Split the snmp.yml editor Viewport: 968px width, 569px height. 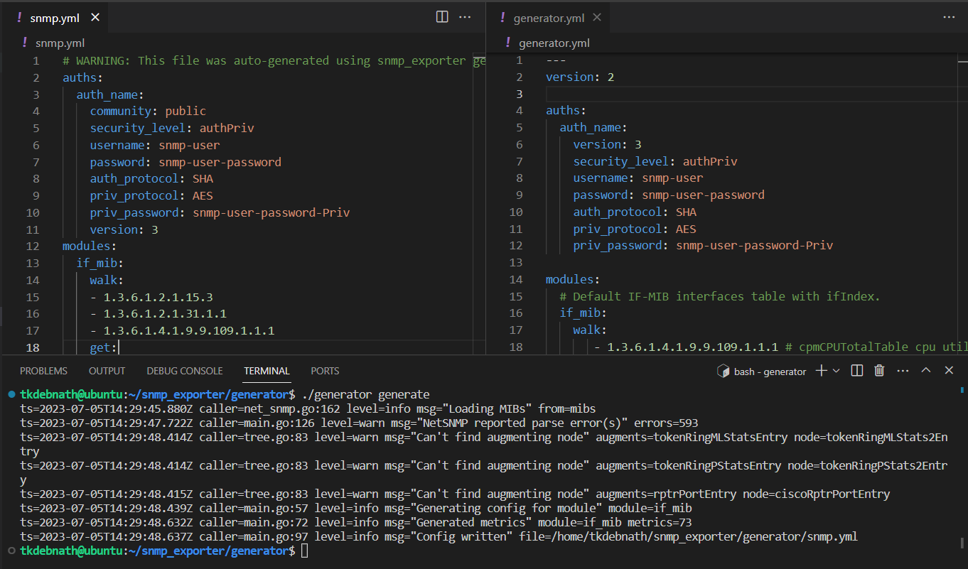click(x=442, y=17)
